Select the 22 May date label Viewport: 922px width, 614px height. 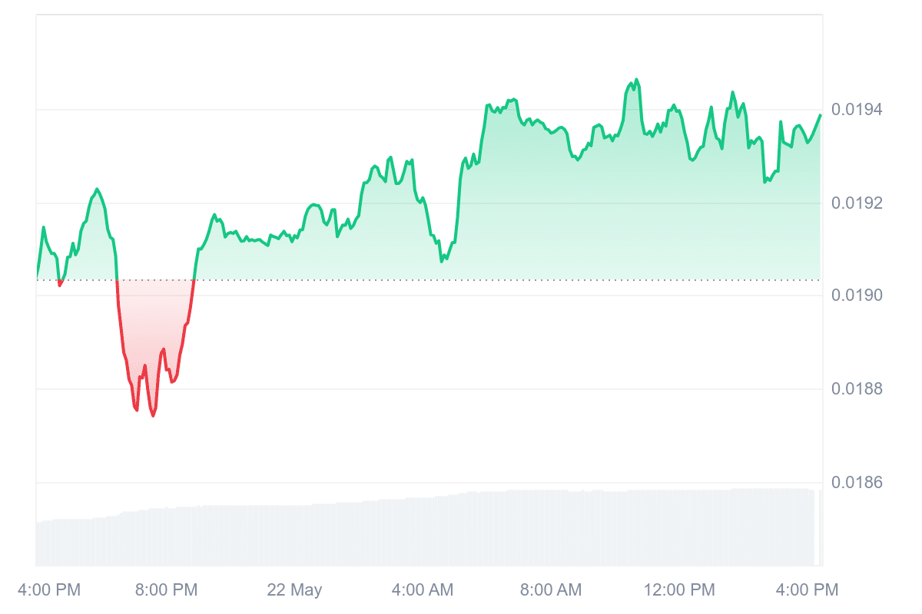pyautogui.click(x=294, y=590)
